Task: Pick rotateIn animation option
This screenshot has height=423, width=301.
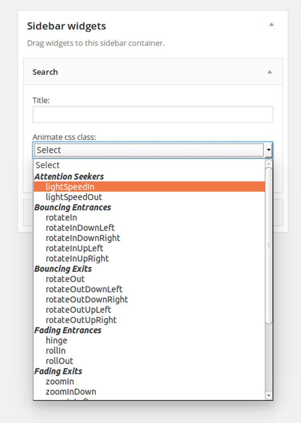Action: [x=61, y=217]
